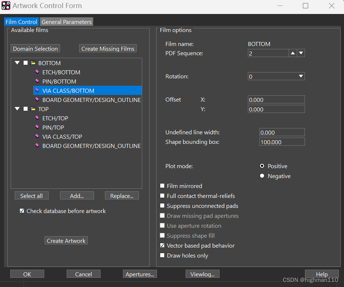Click the magenta diamond beside ETCH/TOP
344x287 pixels.
[x=37, y=118]
